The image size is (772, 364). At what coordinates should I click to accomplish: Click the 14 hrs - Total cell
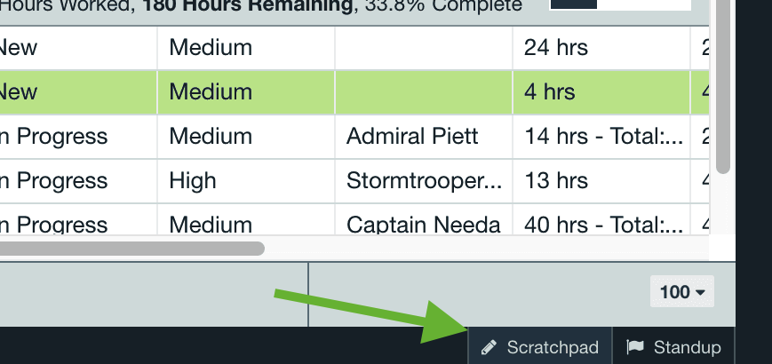tap(601, 136)
